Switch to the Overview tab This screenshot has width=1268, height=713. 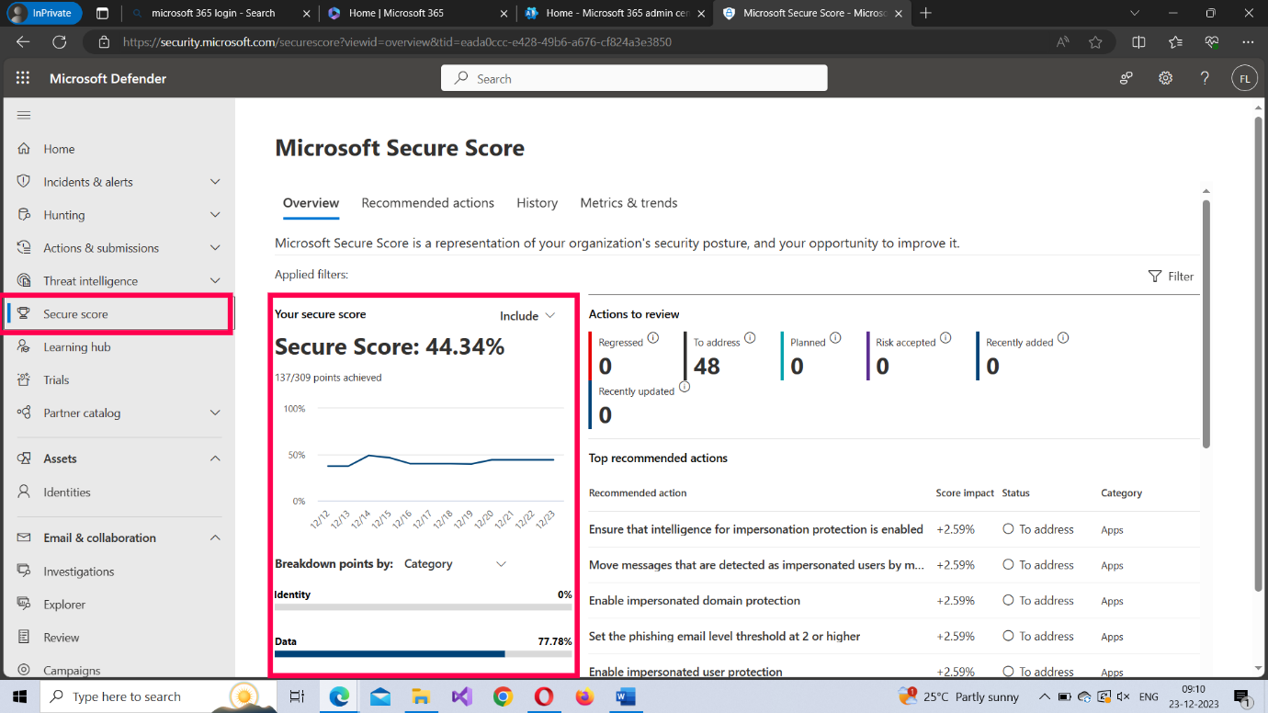point(311,203)
